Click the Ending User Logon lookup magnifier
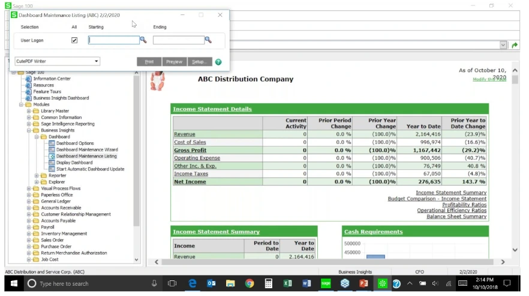529x296 pixels. [x=208, y=40]
